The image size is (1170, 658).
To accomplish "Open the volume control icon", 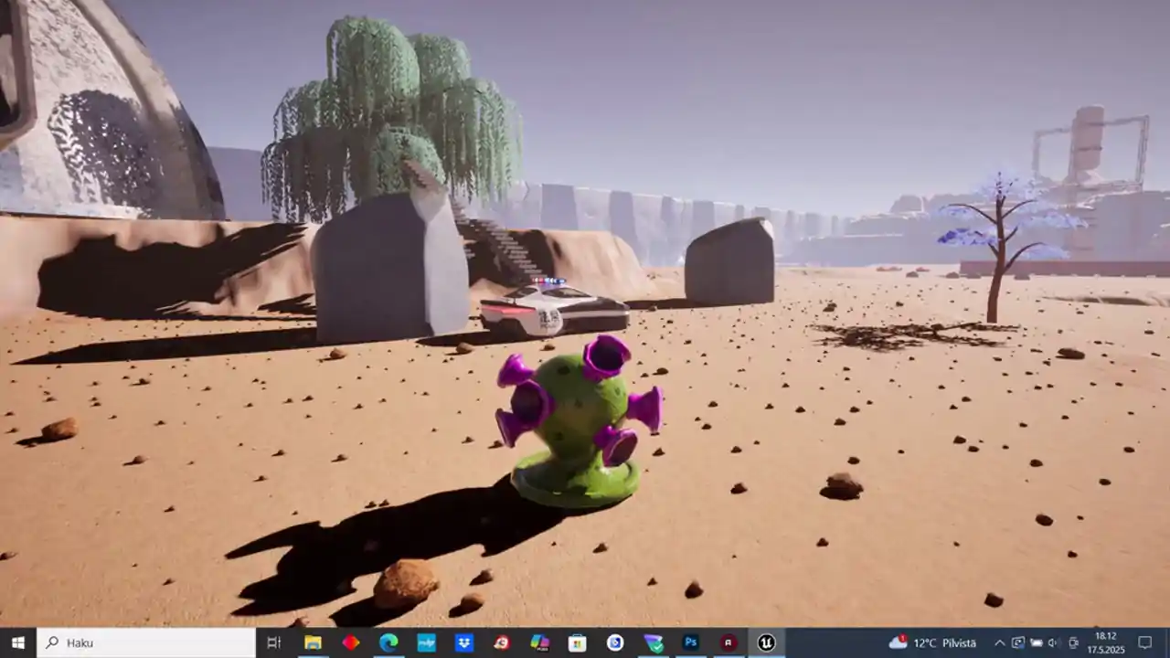I will tap(1054, 642).
